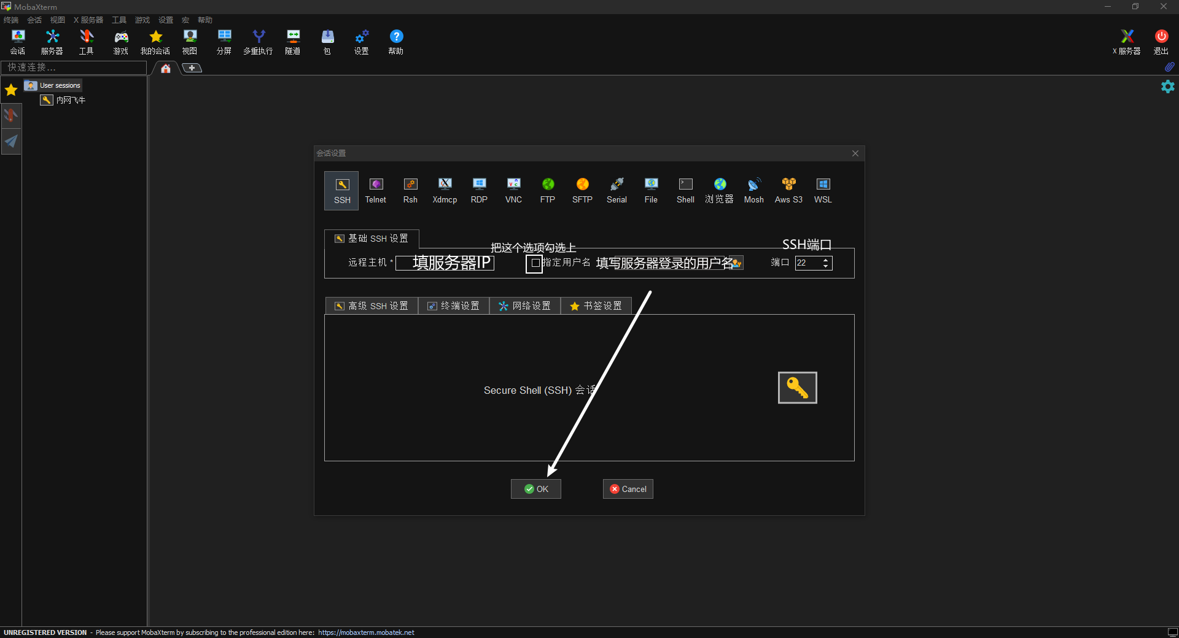Select the 内网飞牛 saved session
Screen dimensions: 1179x638
pos(63,100)
